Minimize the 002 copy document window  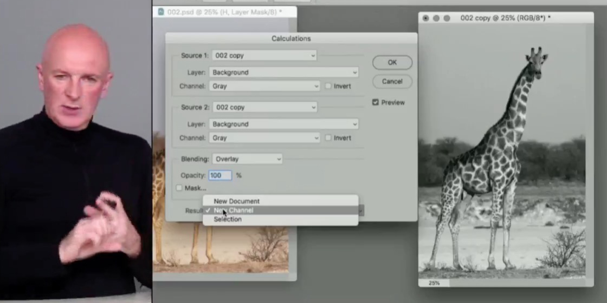436,18
